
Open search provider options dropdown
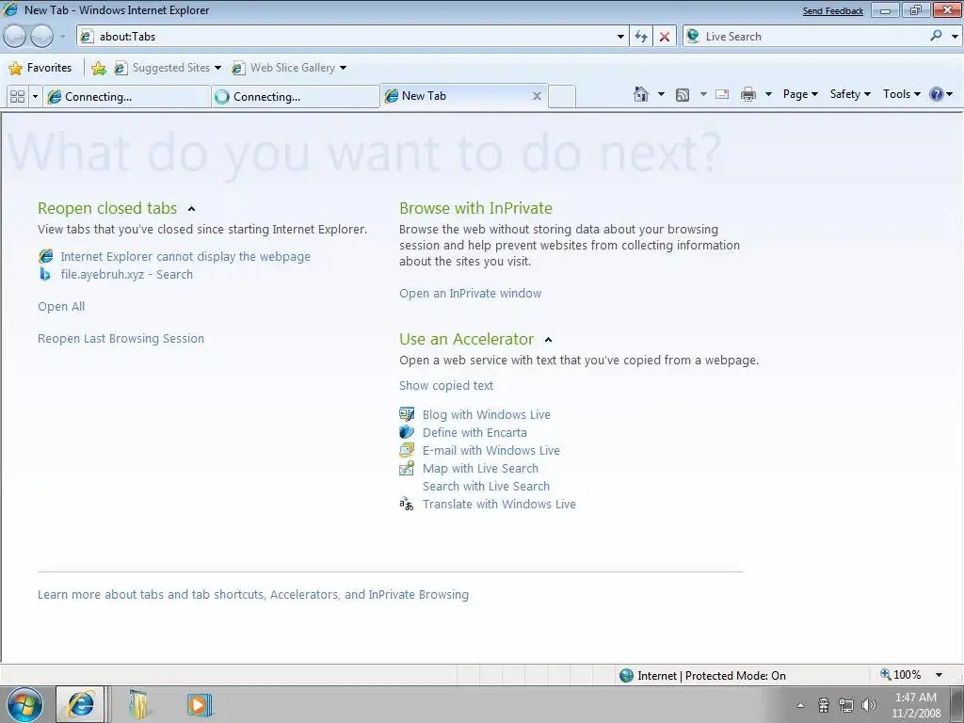tap(954, 37)
